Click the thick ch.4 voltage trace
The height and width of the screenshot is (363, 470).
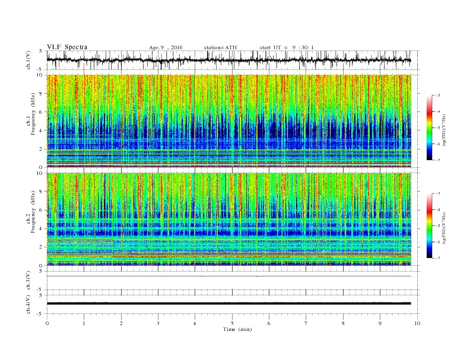228,304
